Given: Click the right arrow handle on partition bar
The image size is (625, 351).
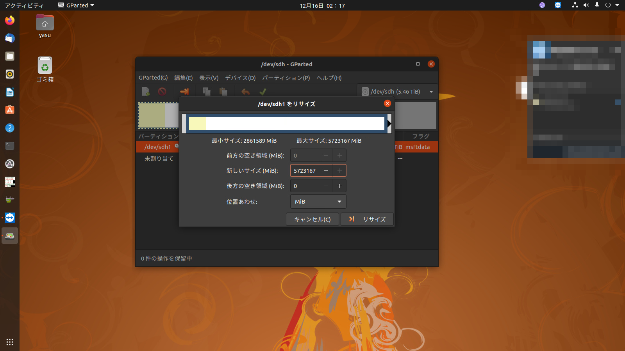Looking at the screenshot, I should 389,124.
